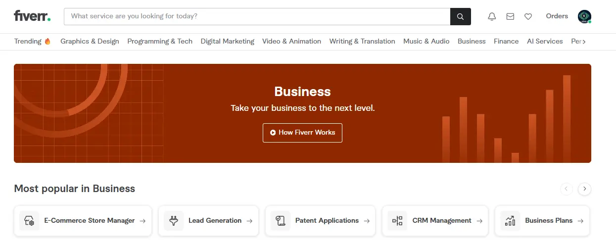This screenshot has height=248, width=616.
Task: Open the Finance category menu
Action: (506, 41)
